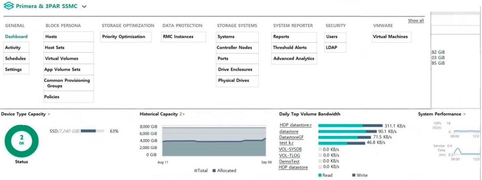Click the SSD capacity usage bar
Screen dimensions: 482x180
pos(92,131)
